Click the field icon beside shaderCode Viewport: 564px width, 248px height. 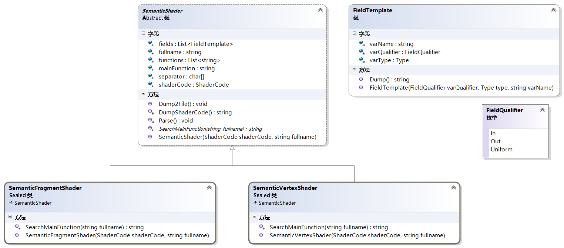point(151,84)
